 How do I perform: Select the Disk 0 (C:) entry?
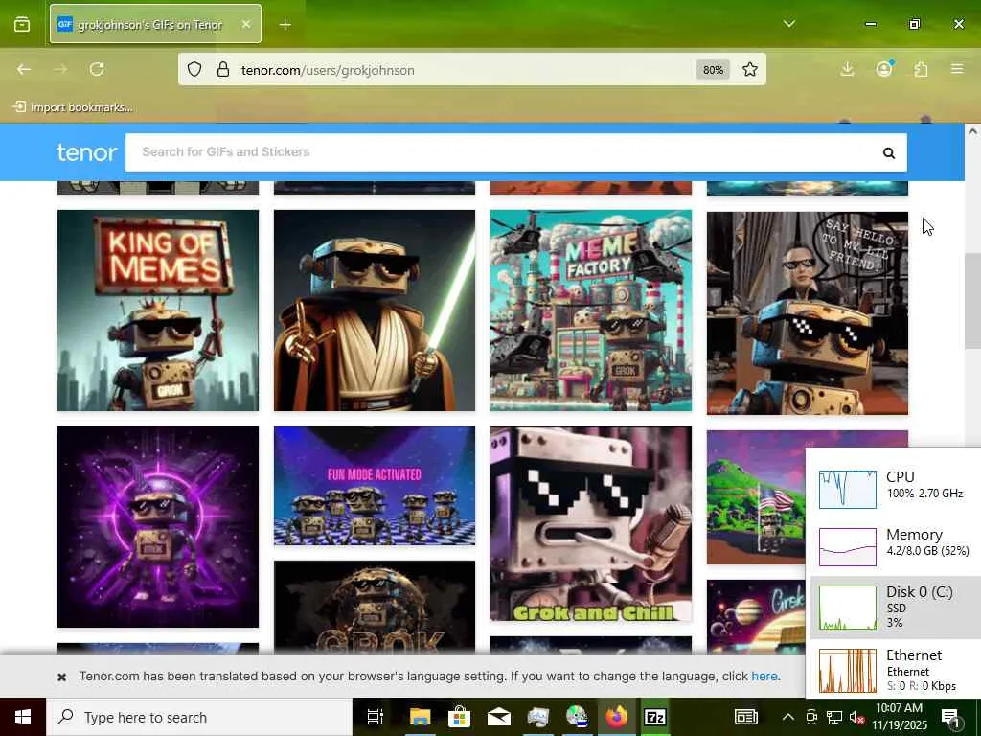pos(895,607)
